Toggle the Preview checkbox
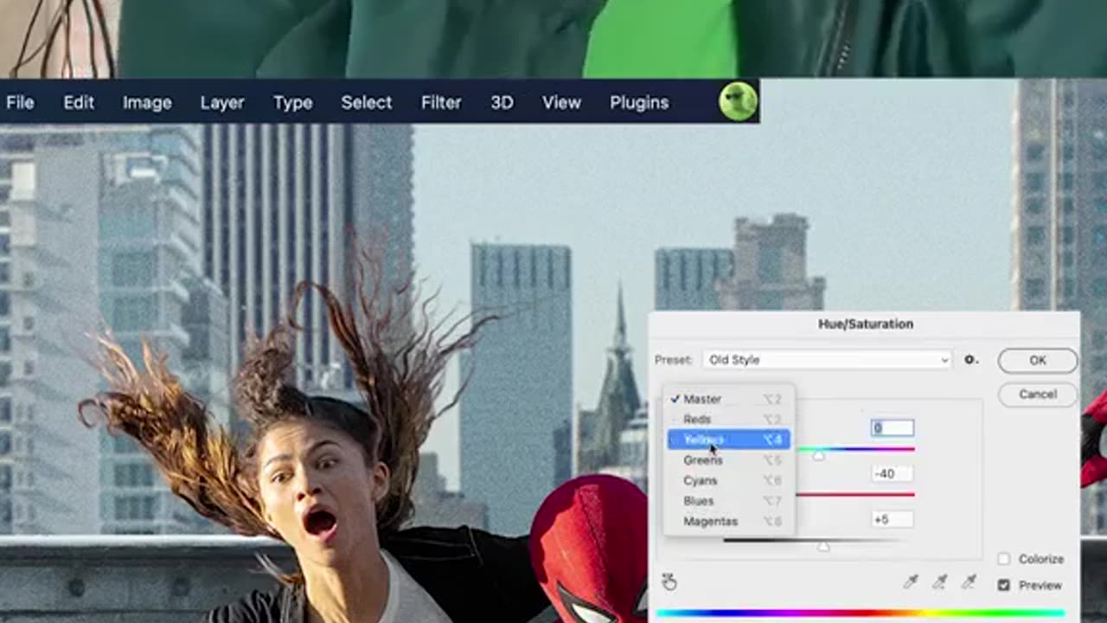Viewport: 1107px width, 623px height. (x=1004, y=585)
